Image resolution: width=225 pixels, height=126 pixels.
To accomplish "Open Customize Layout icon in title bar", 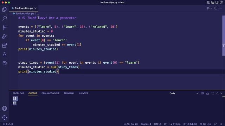I will pyautogui.click(x=221, y=2).
